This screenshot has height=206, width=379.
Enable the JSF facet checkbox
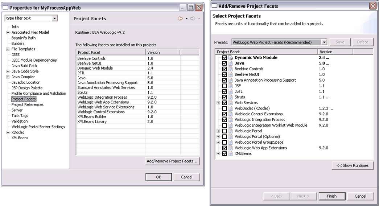(224, 86)
